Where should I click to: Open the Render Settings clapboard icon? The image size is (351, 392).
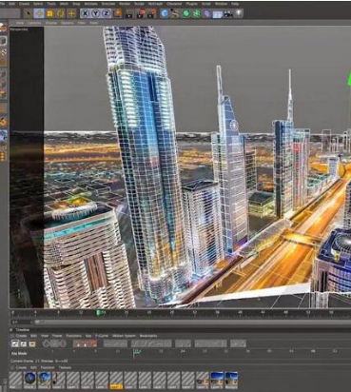[x=151, y=13]
